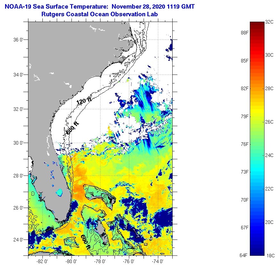Click the 18C colorbar label
The image size is (276, 265).
[x=271, y=255]
